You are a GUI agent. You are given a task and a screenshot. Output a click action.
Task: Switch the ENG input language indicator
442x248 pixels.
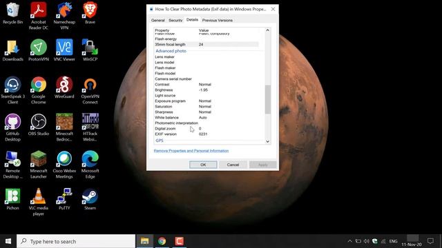(x=393, y=241)
